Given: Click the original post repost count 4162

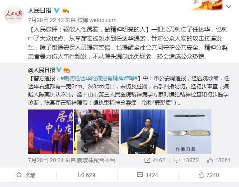Looking at the screenshot, I should pos(155,160).
